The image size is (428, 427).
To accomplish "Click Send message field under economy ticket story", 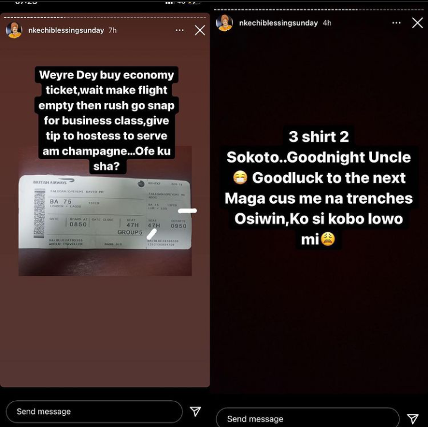I will click(94, 412).
